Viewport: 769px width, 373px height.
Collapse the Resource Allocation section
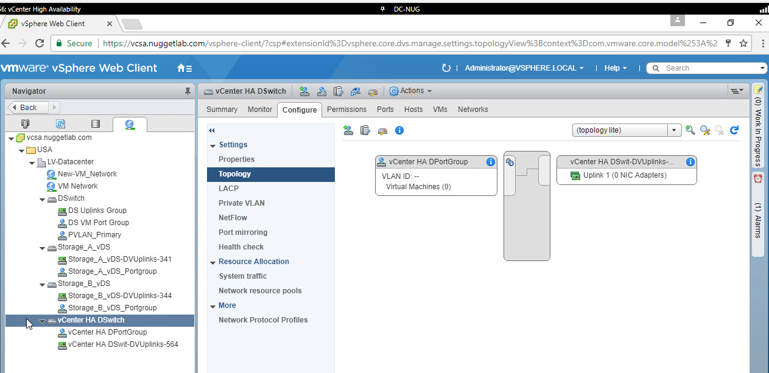[213, 262]
